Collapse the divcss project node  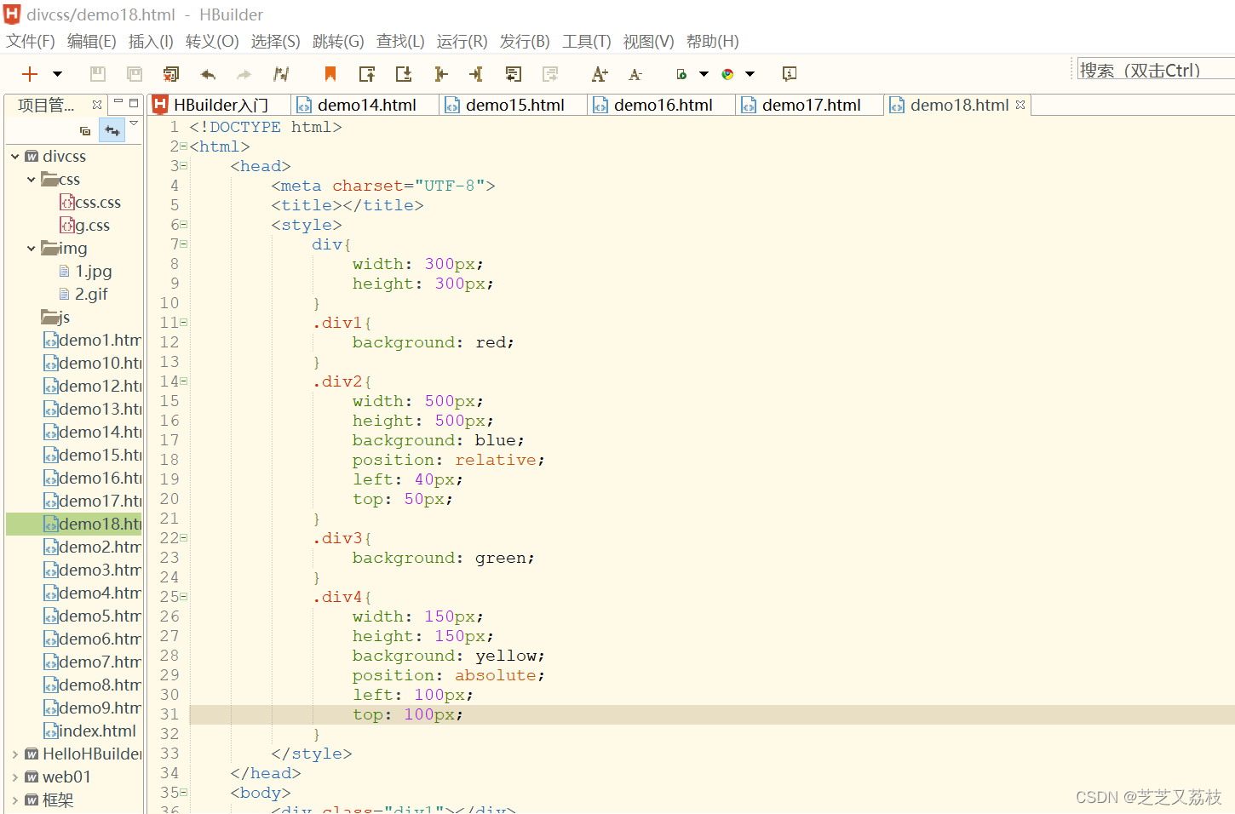tap(15, 157)
